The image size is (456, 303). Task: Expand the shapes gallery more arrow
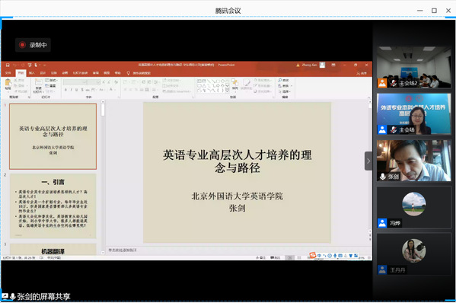pos(227,91)
